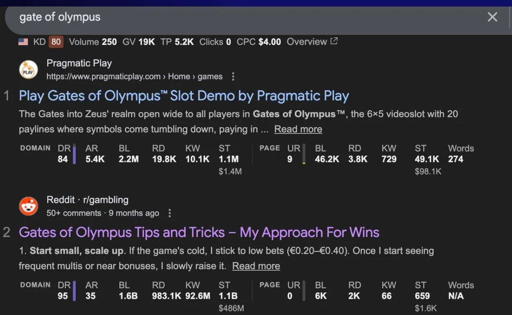Click page KW value 729
The width and height of the screenshot is (512, 315).
389,159
